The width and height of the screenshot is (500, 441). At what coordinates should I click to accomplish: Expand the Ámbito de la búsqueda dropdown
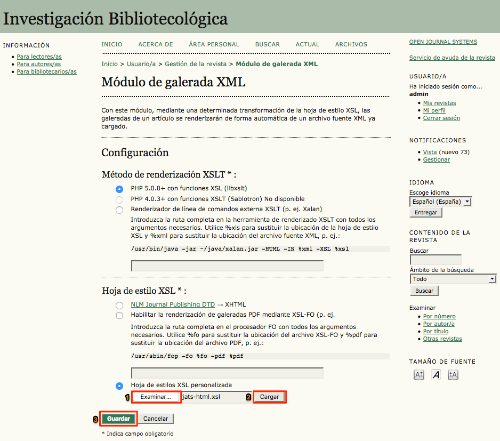coord(453,278)
